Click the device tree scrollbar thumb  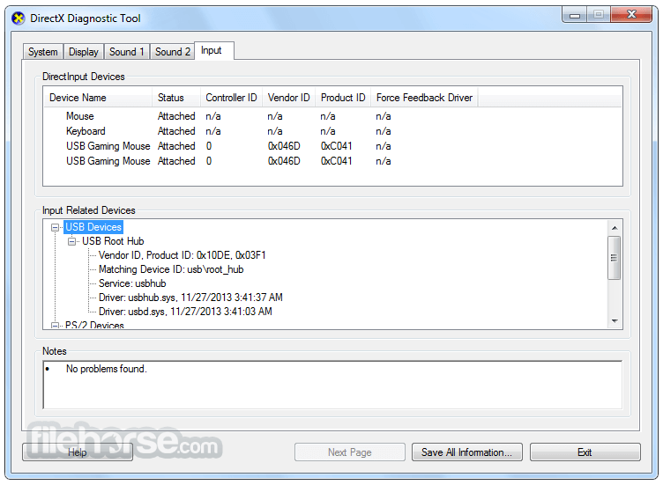pyautogui.click(x=614, y=258)
